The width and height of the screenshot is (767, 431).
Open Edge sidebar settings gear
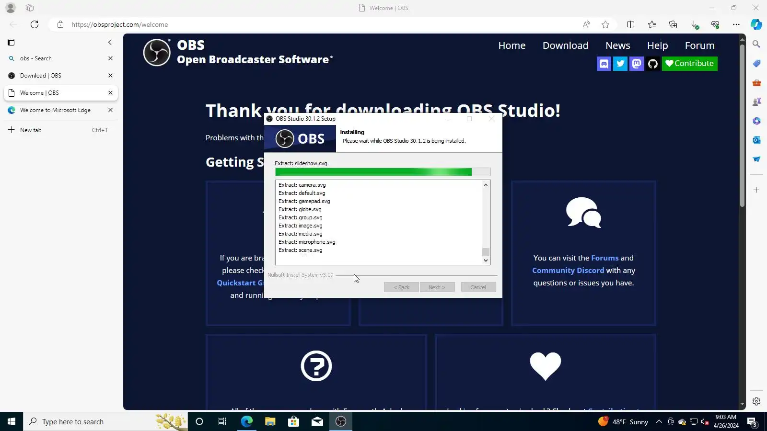click(x=756, y=401)
